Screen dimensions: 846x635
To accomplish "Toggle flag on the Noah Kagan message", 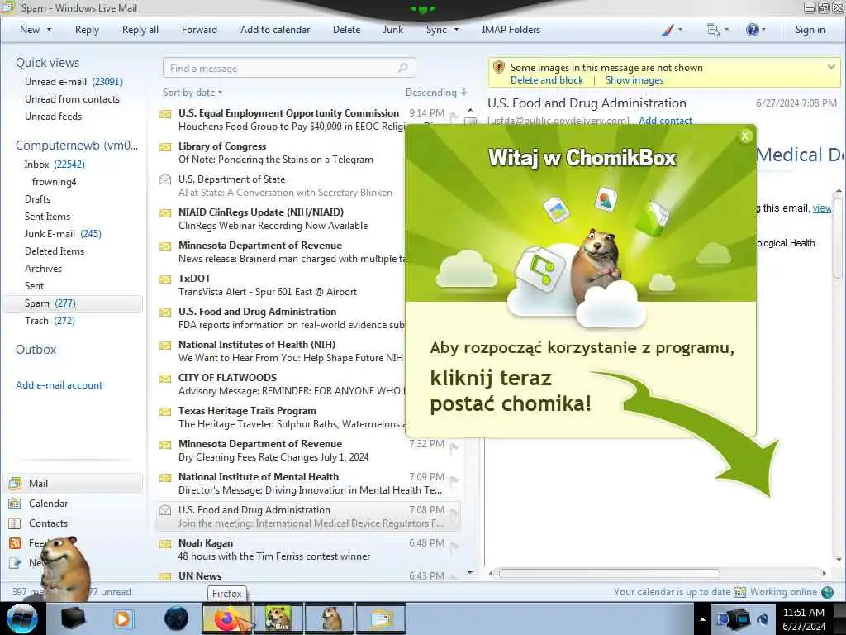I will tap(454, 546).
